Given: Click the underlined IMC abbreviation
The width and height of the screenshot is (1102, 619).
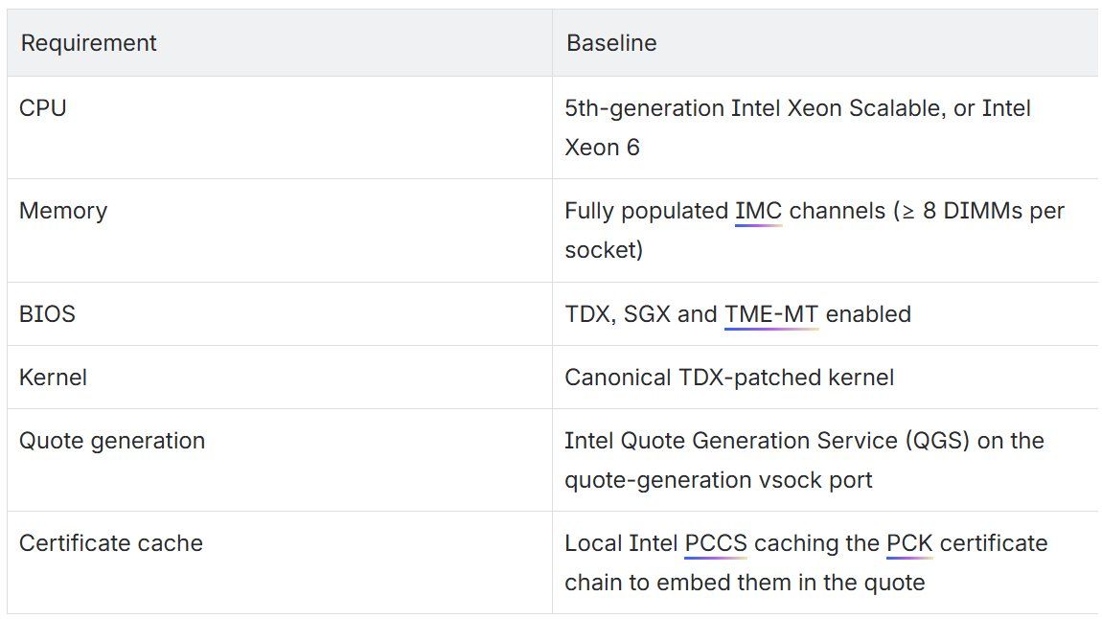Looking at the screenshot, I should [x=758, y=211].
